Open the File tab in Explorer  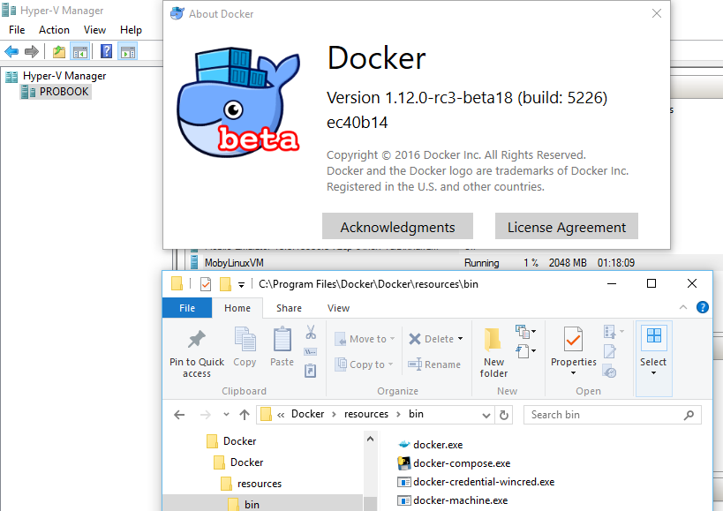click(187, 308)
